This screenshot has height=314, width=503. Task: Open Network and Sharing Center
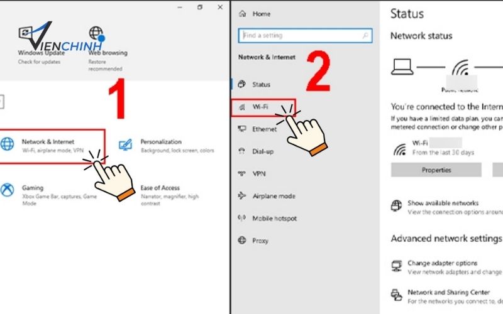pyautogui.click(x=448, y=292)
